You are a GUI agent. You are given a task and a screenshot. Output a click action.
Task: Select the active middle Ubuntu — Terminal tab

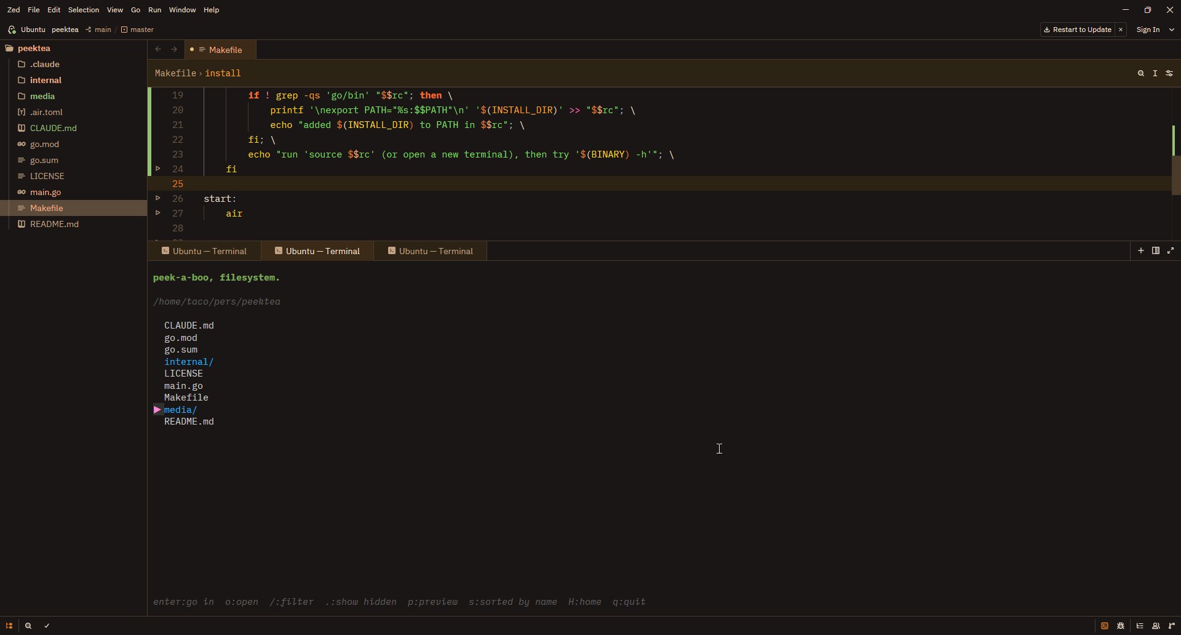click(317, 251)
